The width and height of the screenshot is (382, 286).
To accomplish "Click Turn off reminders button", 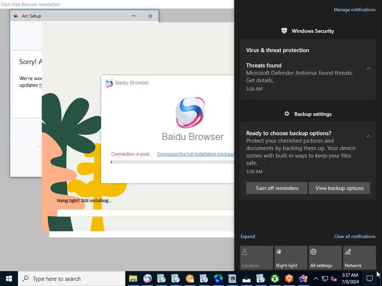I will pyautogui.click(x=277, y=188).
